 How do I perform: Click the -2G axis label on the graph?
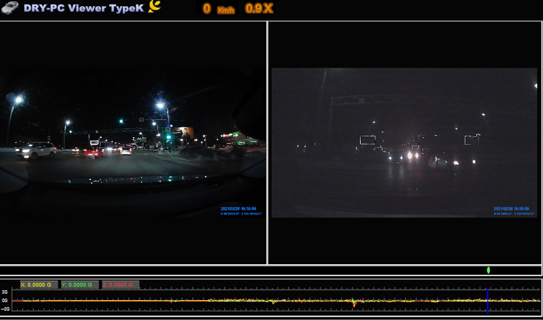[x=5, y=309]
